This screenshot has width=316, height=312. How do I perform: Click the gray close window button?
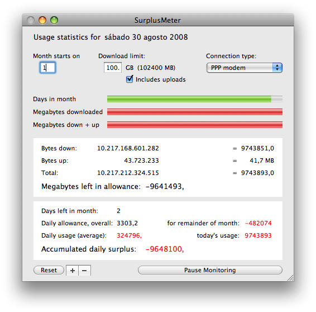click(31, 20)
